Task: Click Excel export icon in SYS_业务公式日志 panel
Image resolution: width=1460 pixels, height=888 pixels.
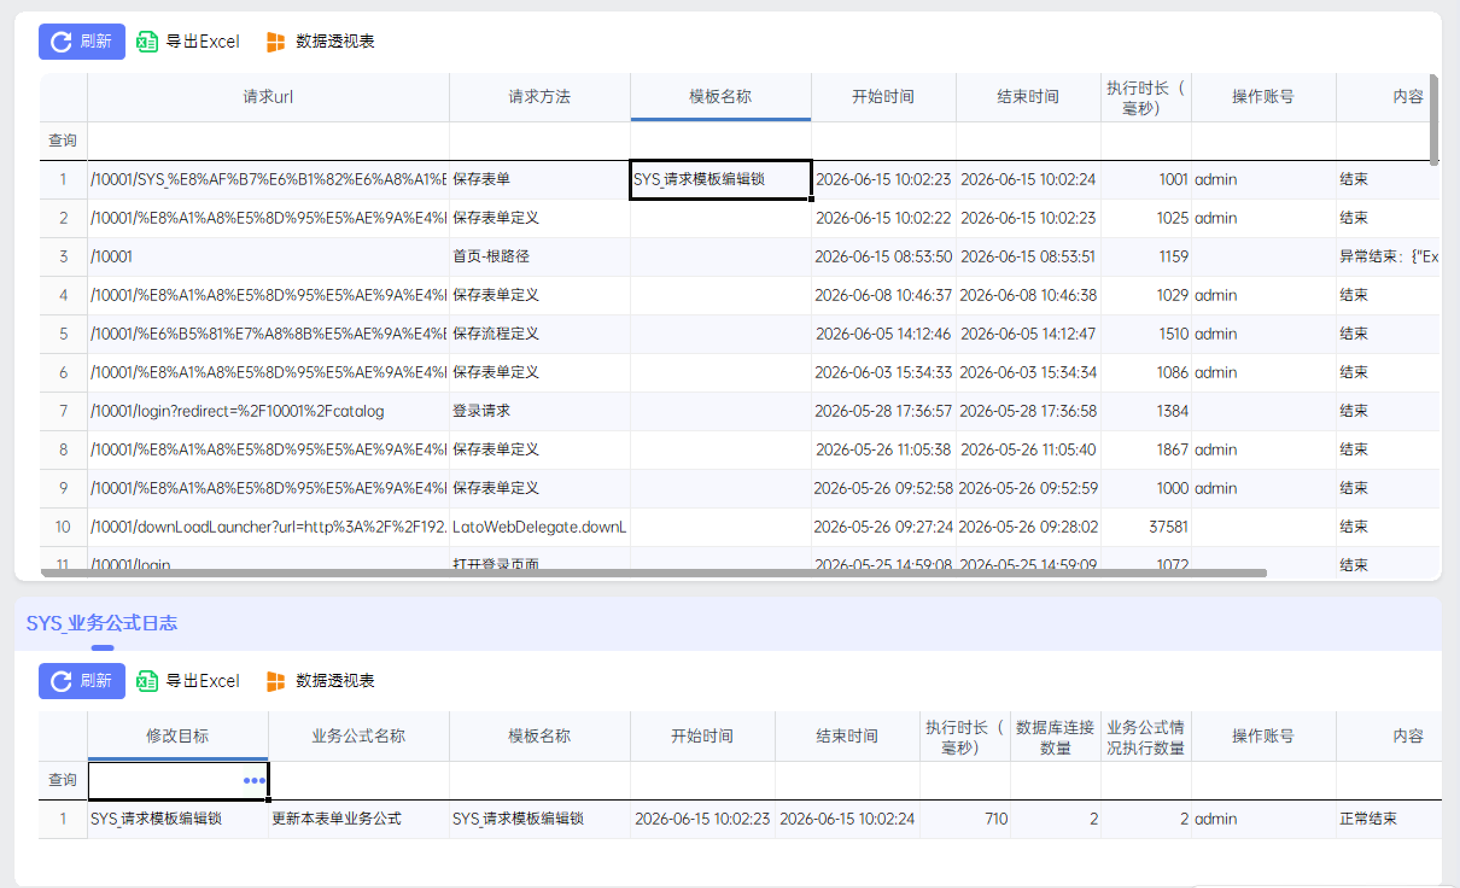Action: pos(147,681)
